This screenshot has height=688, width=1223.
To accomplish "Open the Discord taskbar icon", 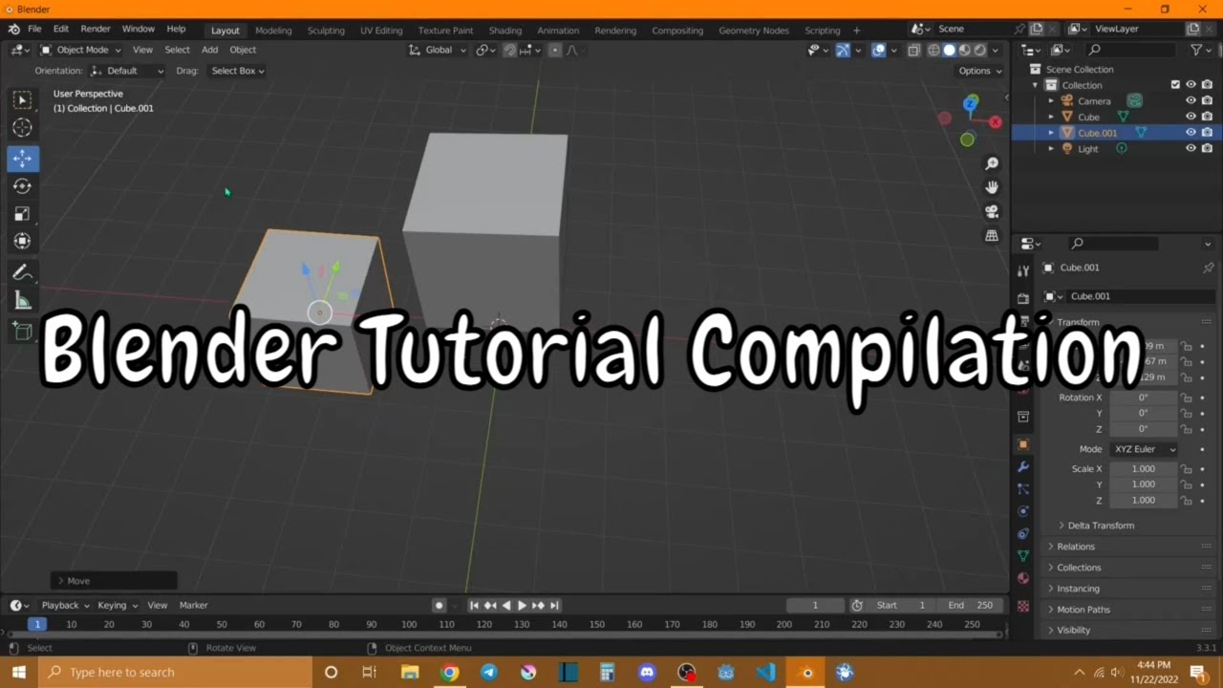I will tap(647, 672).
